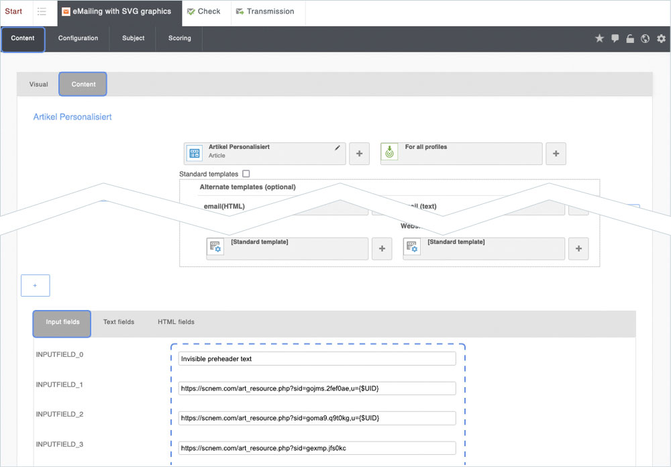Click the For all profiles target icon
Screen dimensions: 671x467
pyautogui.click(x=390, y=153)
